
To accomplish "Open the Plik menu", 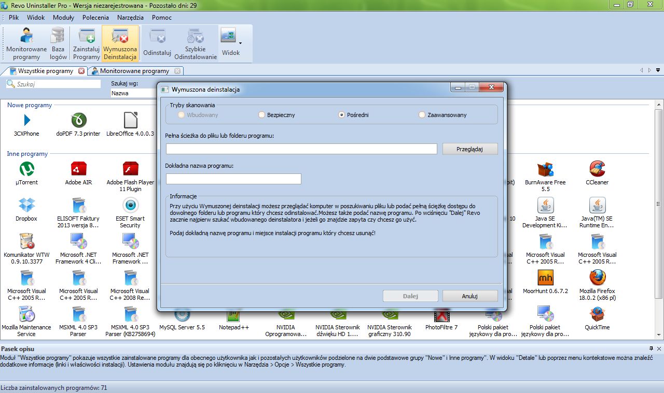I will [x=14, y=17].
